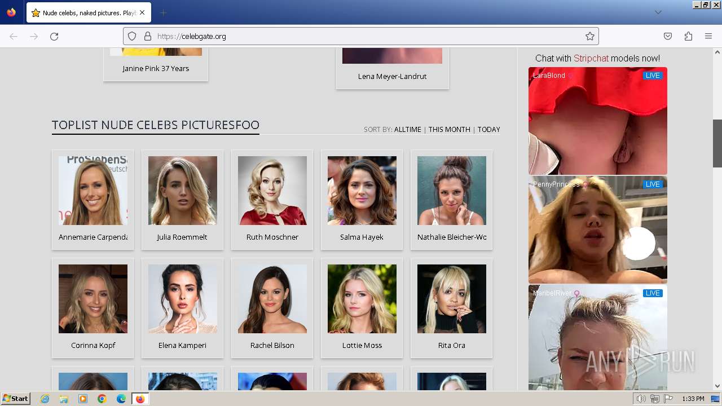
Task: Expand the list all tabs dropdown
Action: (658, 12)
